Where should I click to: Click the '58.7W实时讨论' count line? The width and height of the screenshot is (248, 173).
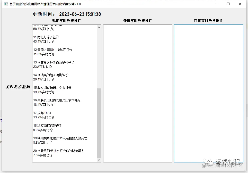pos(44,29)
